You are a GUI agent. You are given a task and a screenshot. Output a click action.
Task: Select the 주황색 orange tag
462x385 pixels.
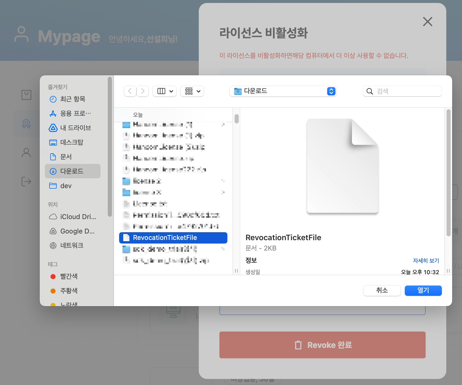(69, 291)
